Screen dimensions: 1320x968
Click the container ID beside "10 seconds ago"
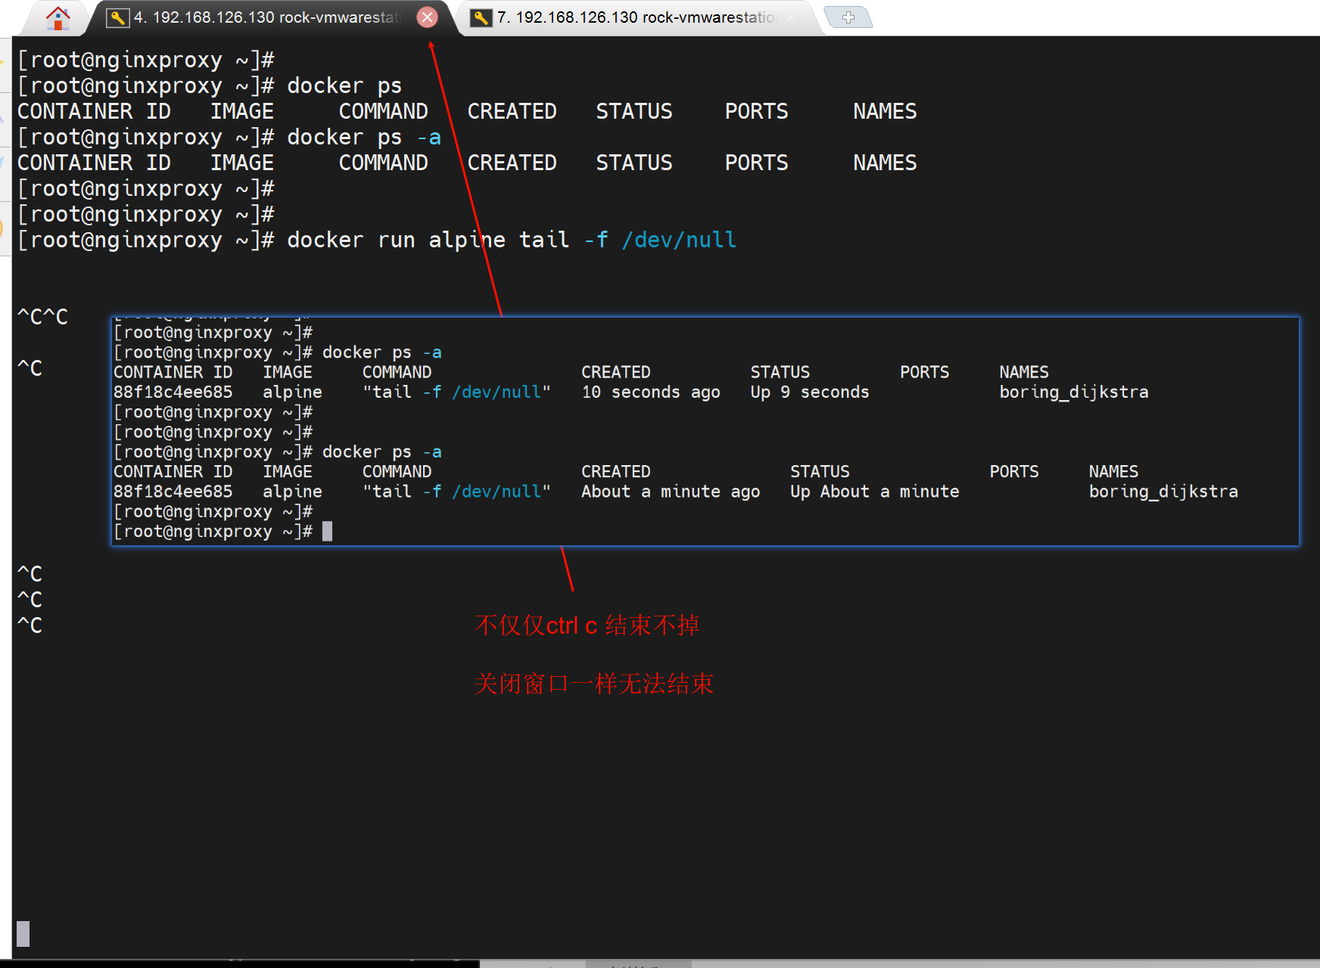click(173, 392)
